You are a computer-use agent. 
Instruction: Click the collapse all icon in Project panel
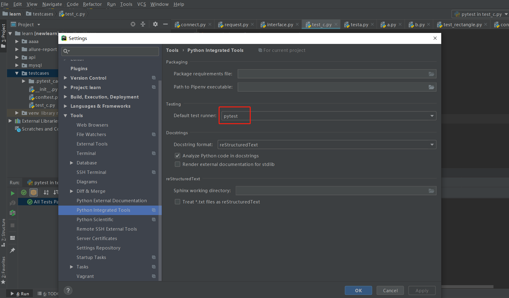(143, 24)
